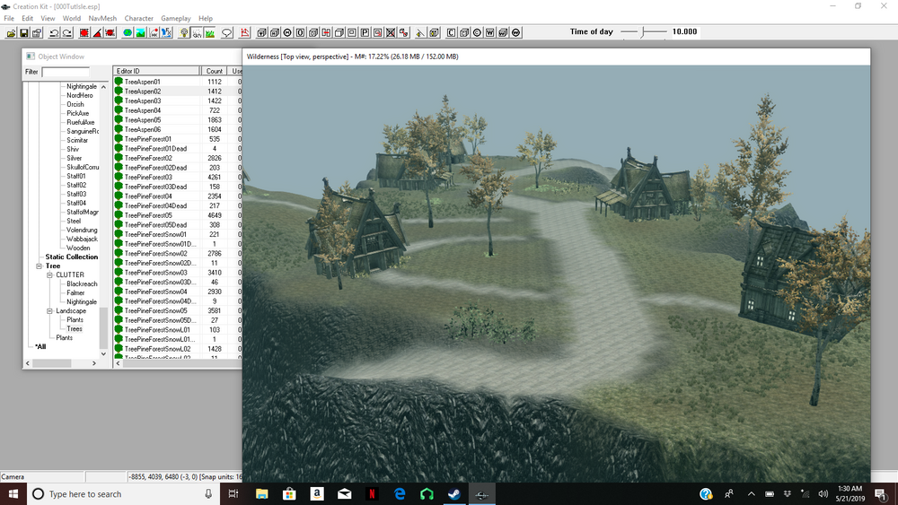Open the world globe toolbar icon
The width and height of the screenshot is (898, 505).
(128, 32)
